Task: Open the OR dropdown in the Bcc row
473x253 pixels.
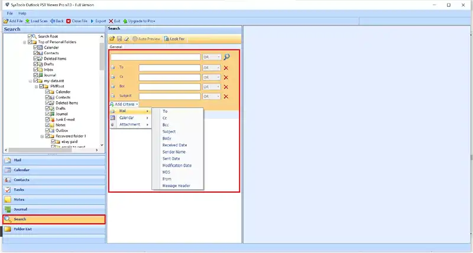Action: pos(212,87)
